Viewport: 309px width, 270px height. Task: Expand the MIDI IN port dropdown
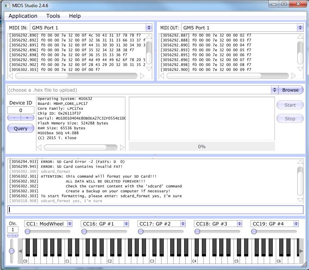(x=149, y=28)
